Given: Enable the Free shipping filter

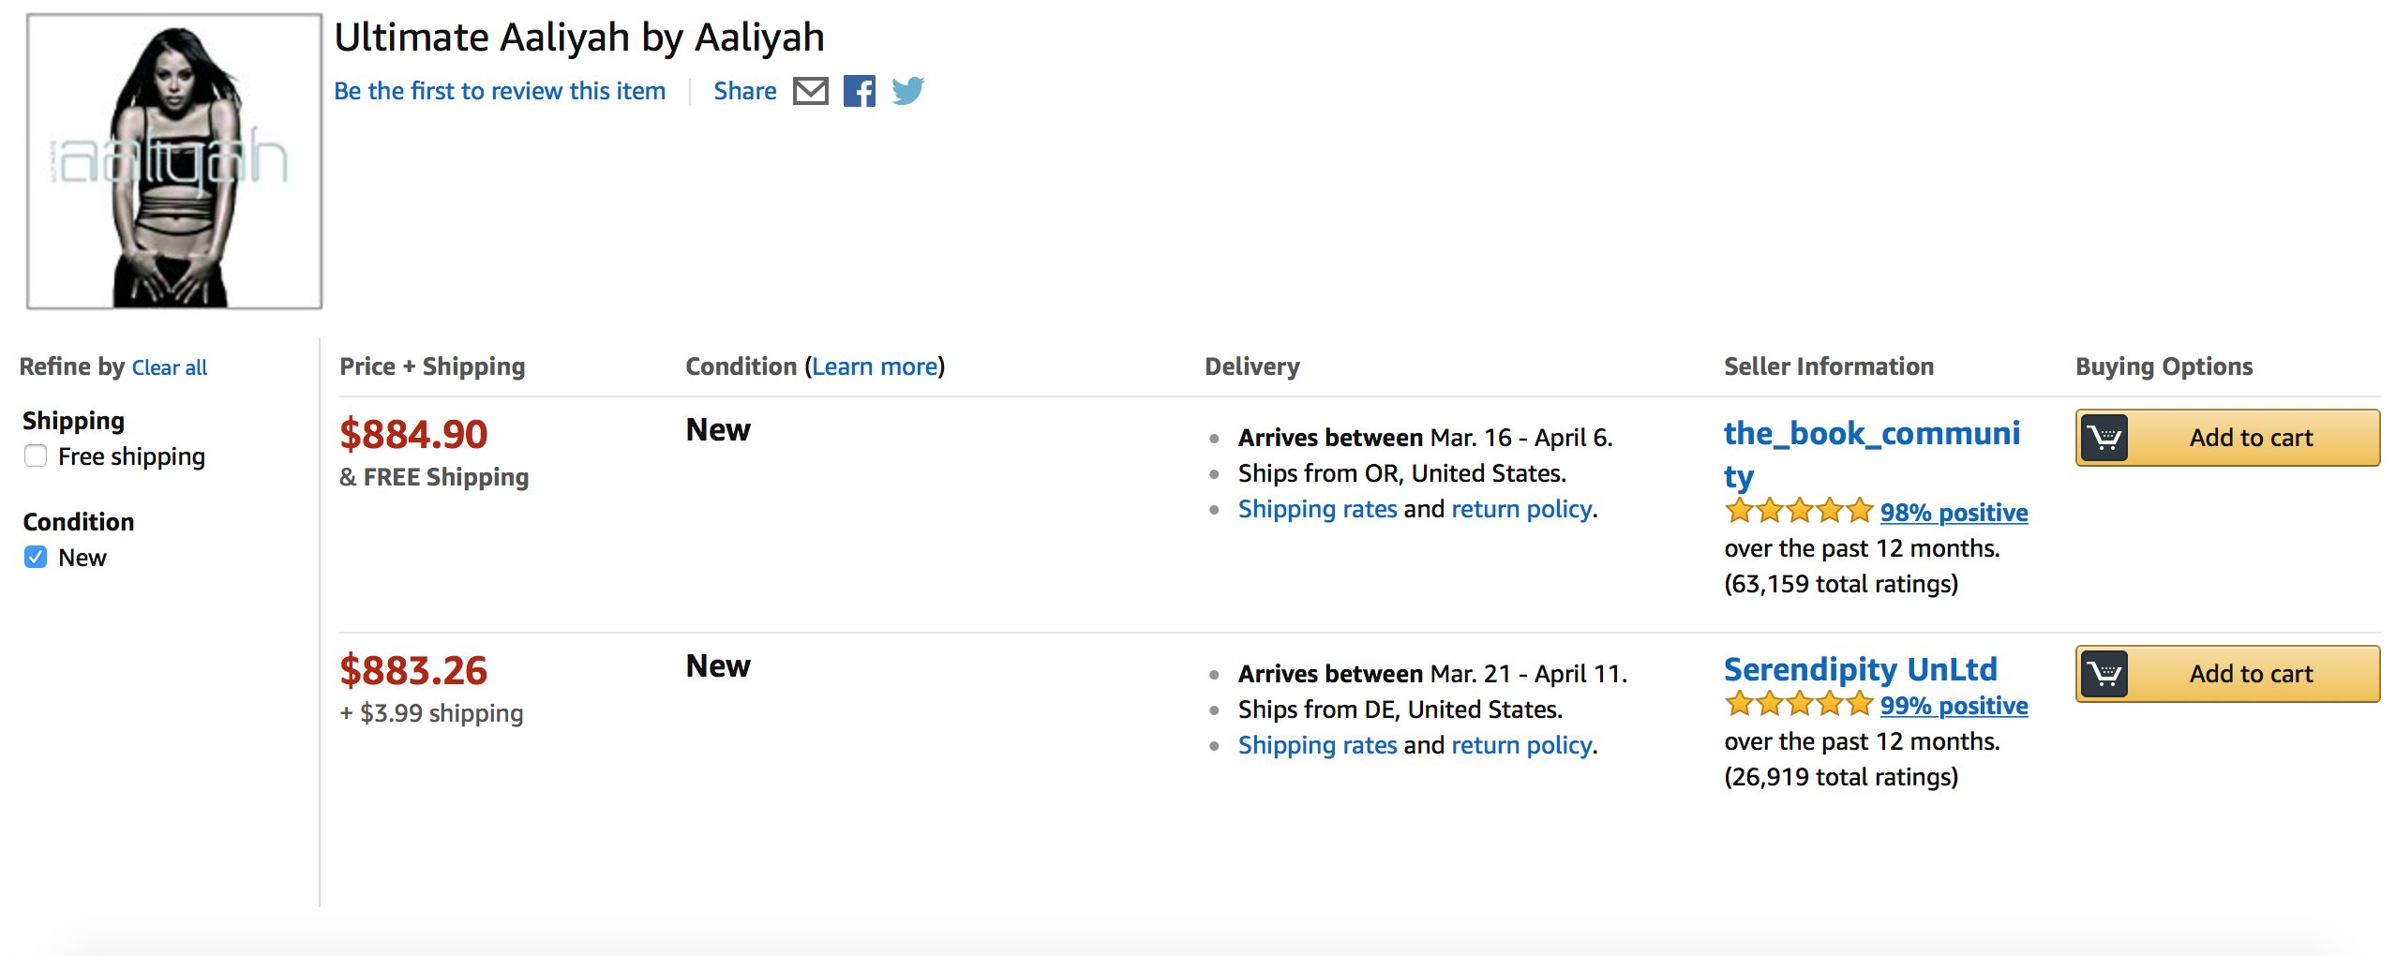Looking at the screenshot, I should click(x=36, y=456).
